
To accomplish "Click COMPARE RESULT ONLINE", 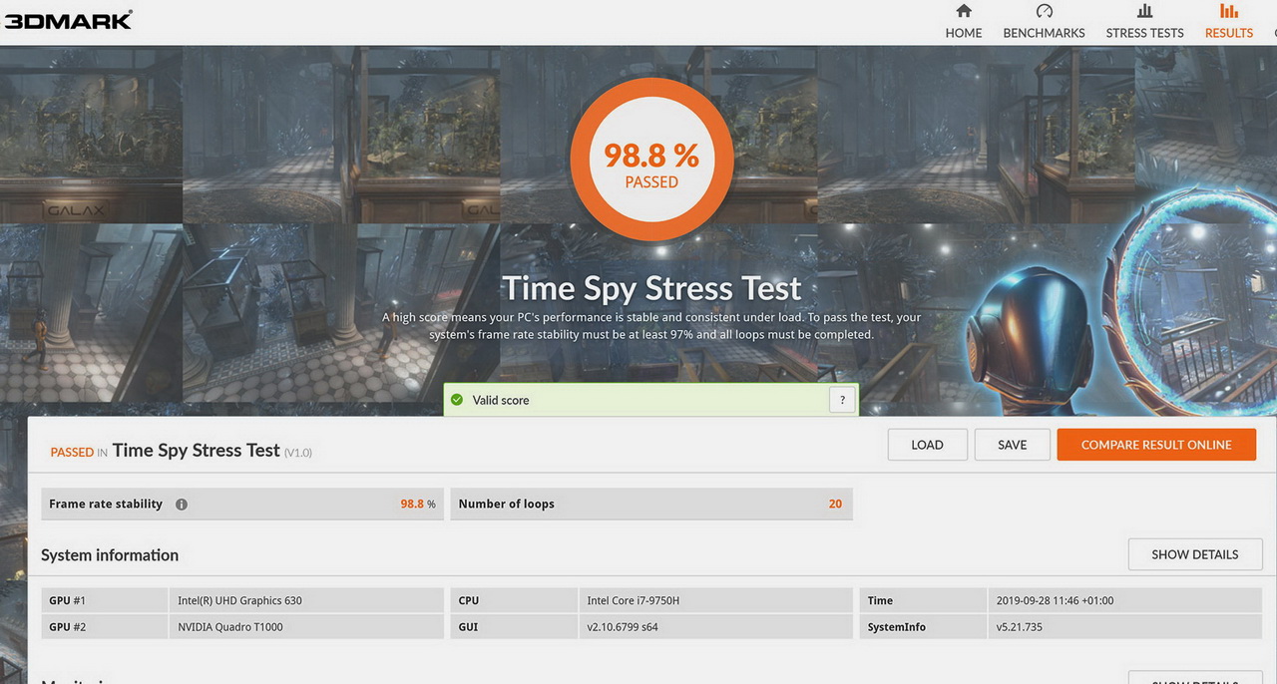I will coord(1156,445).
